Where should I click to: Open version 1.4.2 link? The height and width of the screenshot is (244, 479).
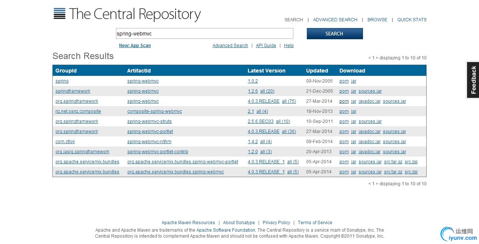tap(253, 142)
